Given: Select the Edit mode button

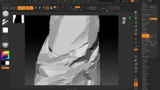Looking at the screenshot, I should [x=27, y=8].
